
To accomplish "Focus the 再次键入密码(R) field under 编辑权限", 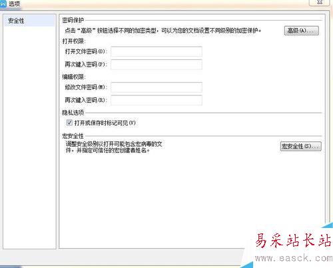I will 157,100.
